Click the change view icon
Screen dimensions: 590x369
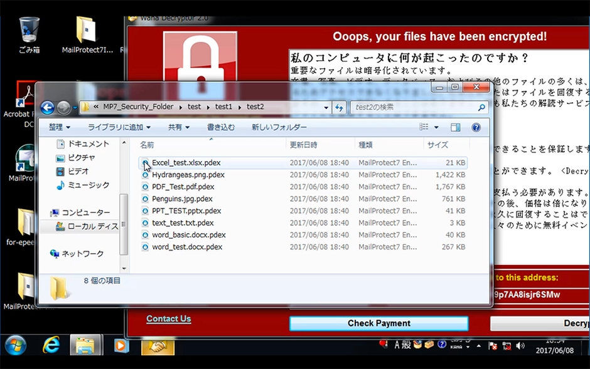click(x=425, y=127)
